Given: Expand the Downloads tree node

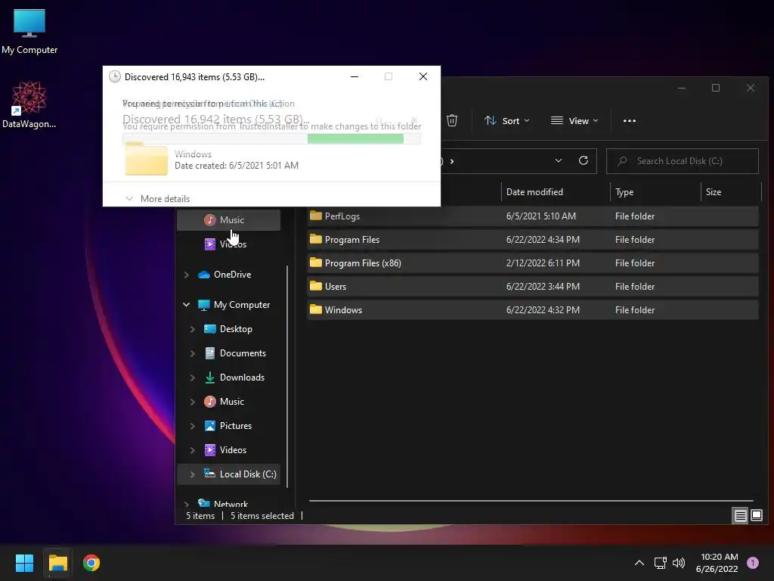Looking at the screenshot, I should pyautogui.click(x=193, y=377).
